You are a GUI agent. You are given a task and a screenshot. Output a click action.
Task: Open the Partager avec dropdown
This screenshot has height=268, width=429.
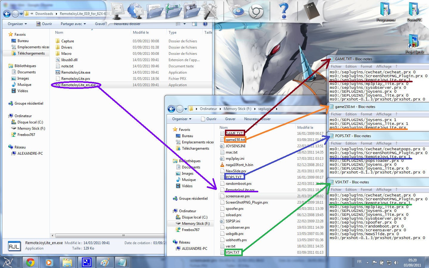point(73,24)
